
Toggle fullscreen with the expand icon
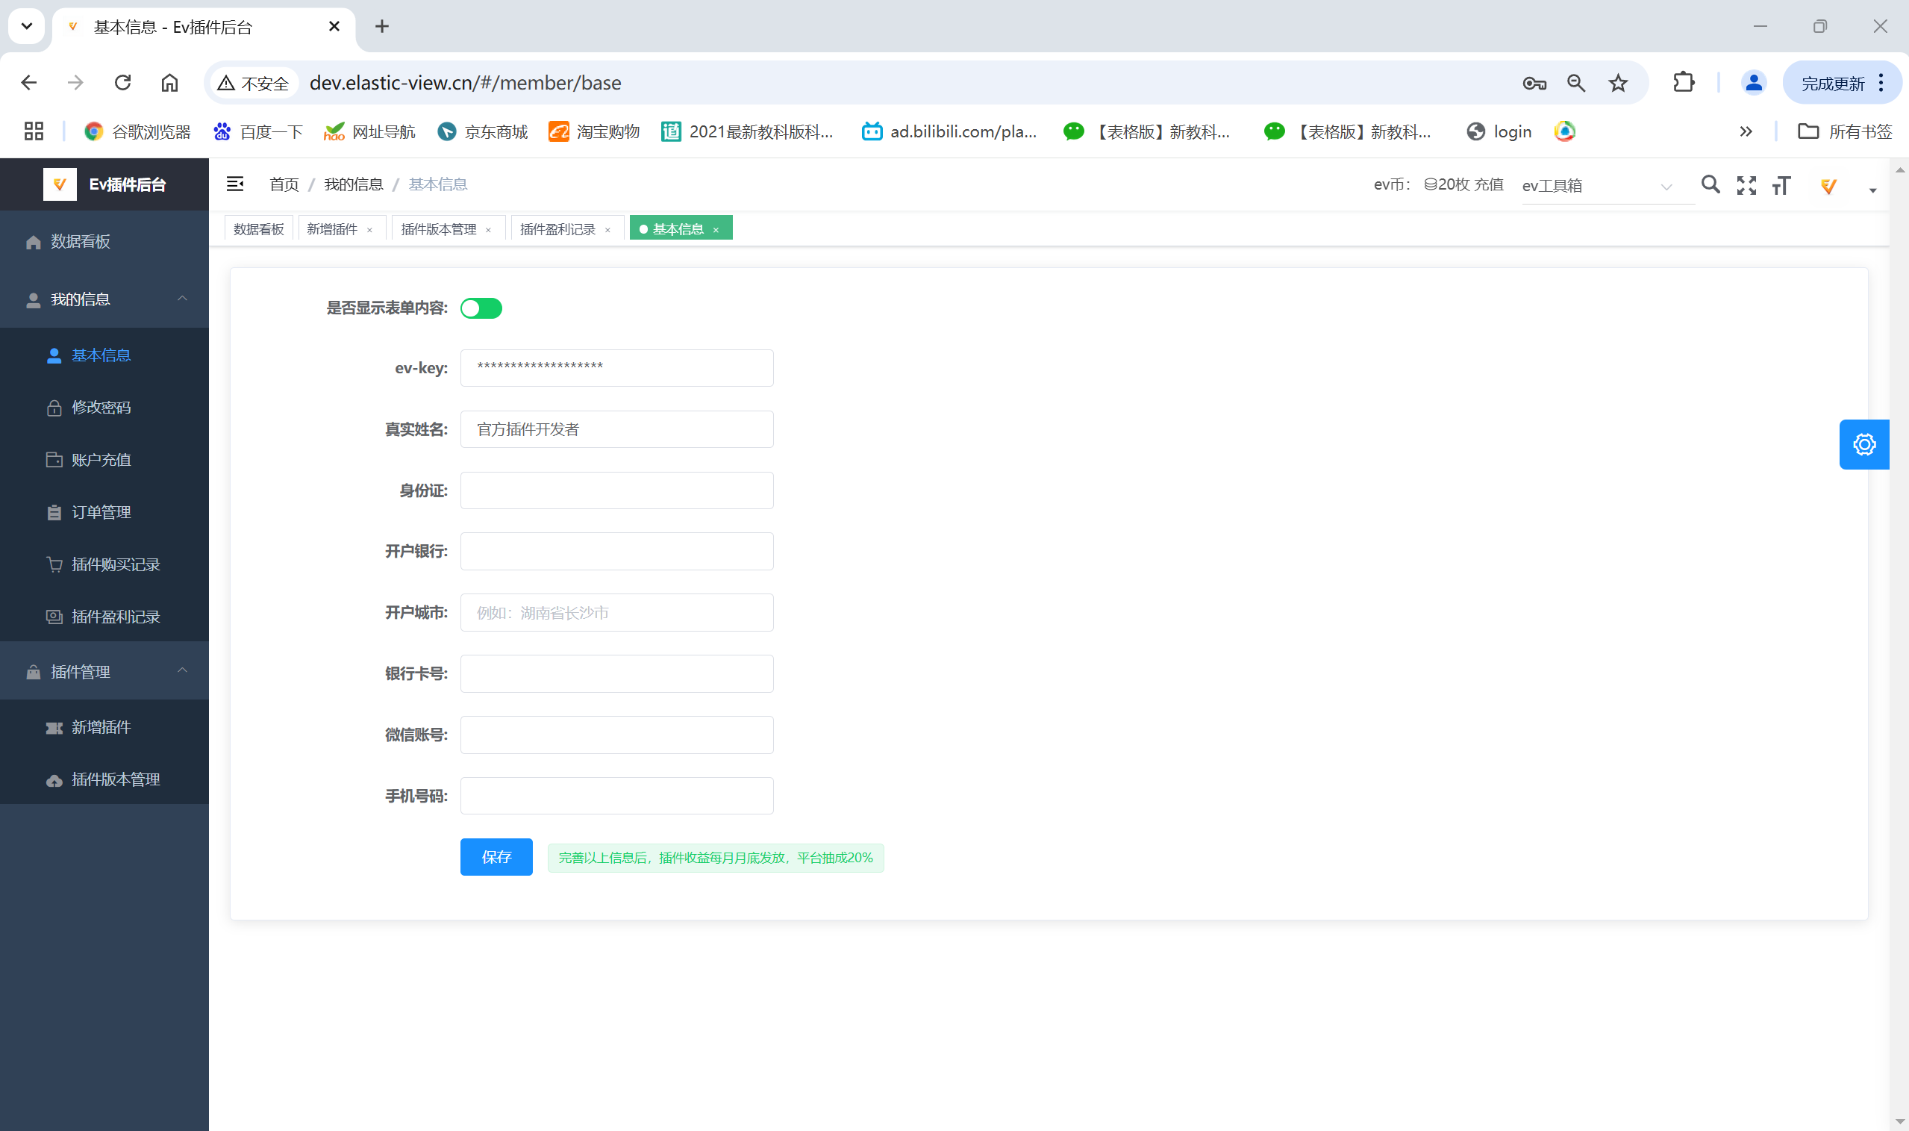[1746, 185]
